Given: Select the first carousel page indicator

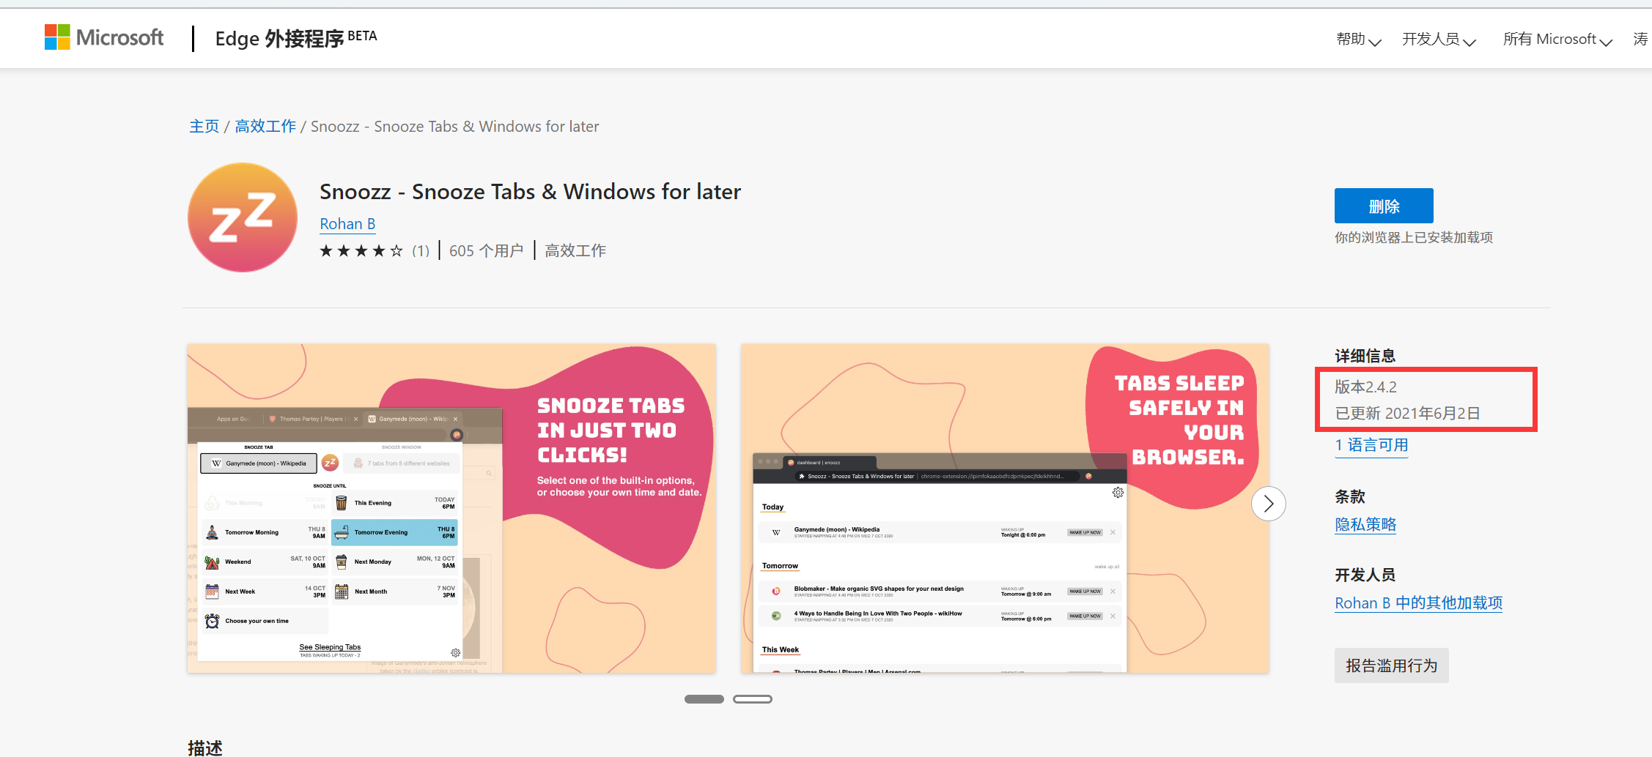Looking at the screenshot, I should click(x=704, y=699).
